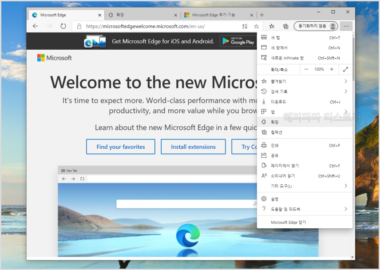
Task: Click the Install extensions button
Action: tap(193, 147)
